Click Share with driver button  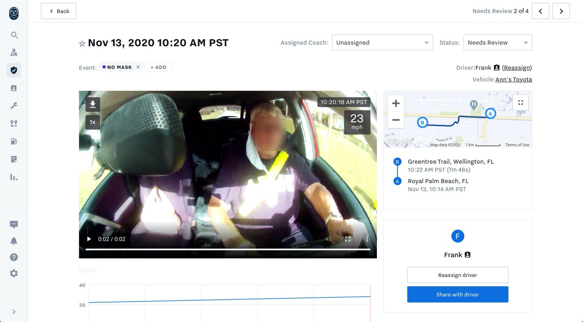[x=457, y=294]
